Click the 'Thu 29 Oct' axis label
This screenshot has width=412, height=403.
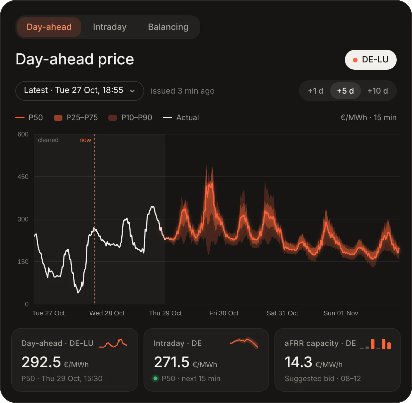pyautogui.click(x=165, y=313)
